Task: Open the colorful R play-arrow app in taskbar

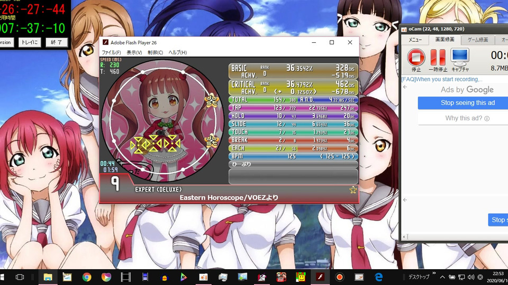Action: click(x=184, y=277)
